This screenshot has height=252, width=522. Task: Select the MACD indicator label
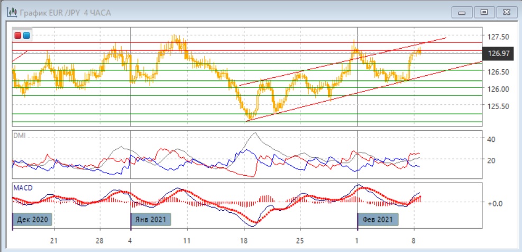pyautogui.click(x=22, y=188)
